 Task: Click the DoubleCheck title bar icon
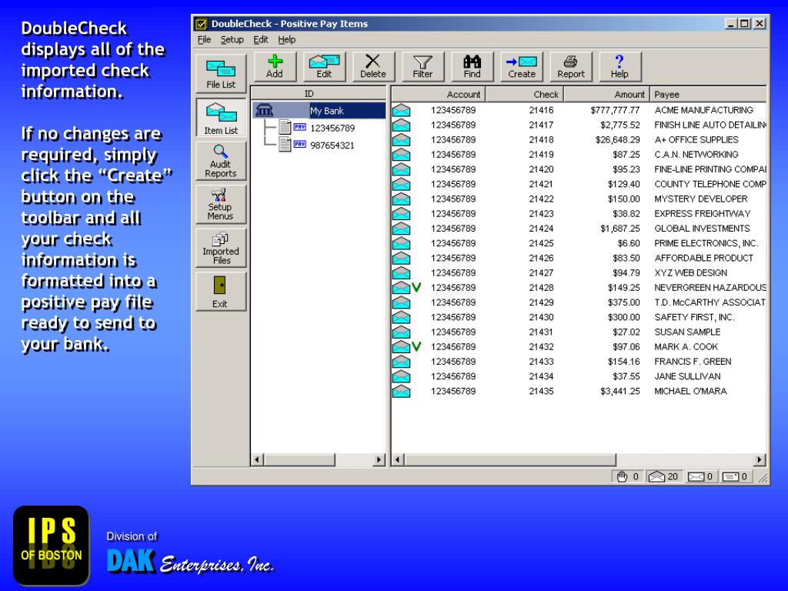[202, 24]
